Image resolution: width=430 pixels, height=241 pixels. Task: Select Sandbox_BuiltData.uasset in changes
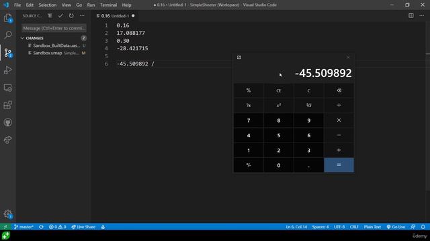(56, 46)
